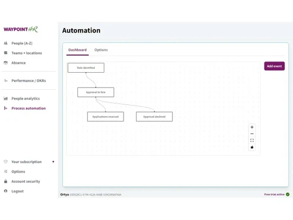Open Your subscription page
The image size is (293, 220).
[x=26, y=162]
